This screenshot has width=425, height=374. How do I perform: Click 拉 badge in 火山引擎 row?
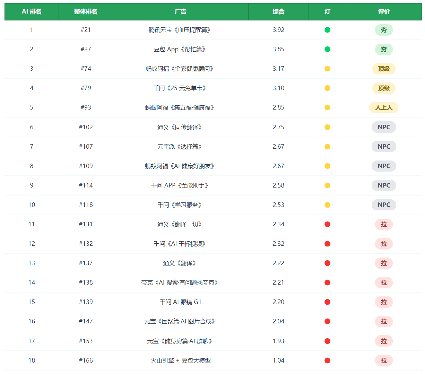point(384,360)
